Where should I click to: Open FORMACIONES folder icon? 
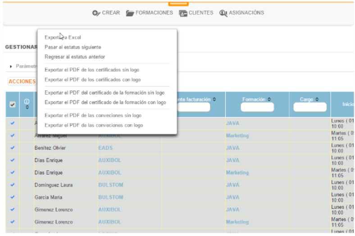[x=130, y=13]
